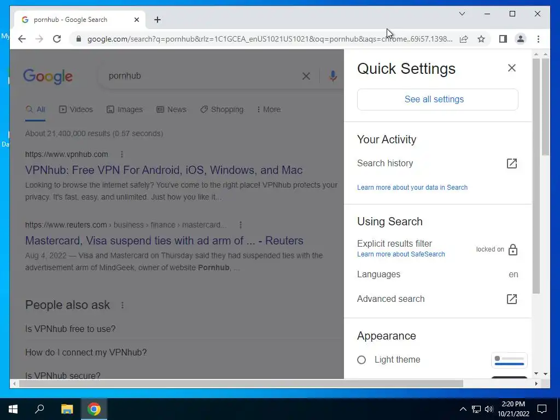Click the forward navigation arrow
This screenshot has height=420, width=560.
tap(39, 39)
